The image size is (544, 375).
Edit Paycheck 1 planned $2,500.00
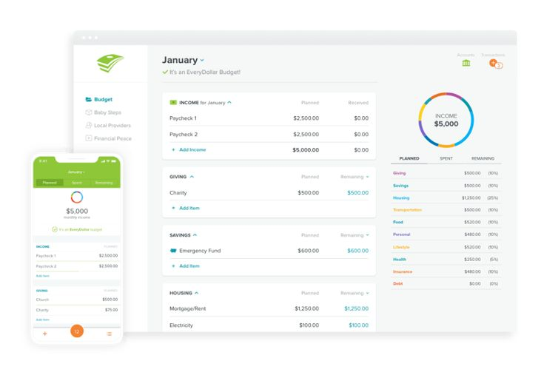click(306, 118)
